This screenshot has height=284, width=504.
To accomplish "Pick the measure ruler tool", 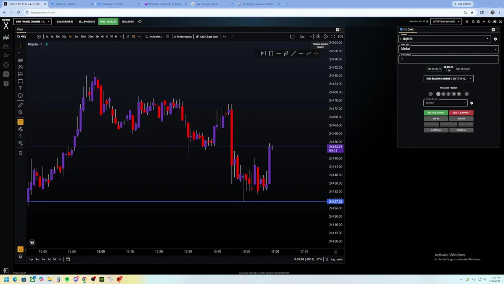I will pyautogui.click(x=20, y=105).
